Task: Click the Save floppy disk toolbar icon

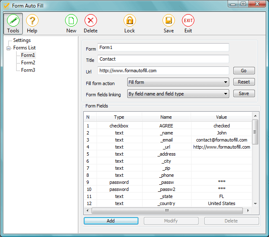Action: tap(169, 20)
